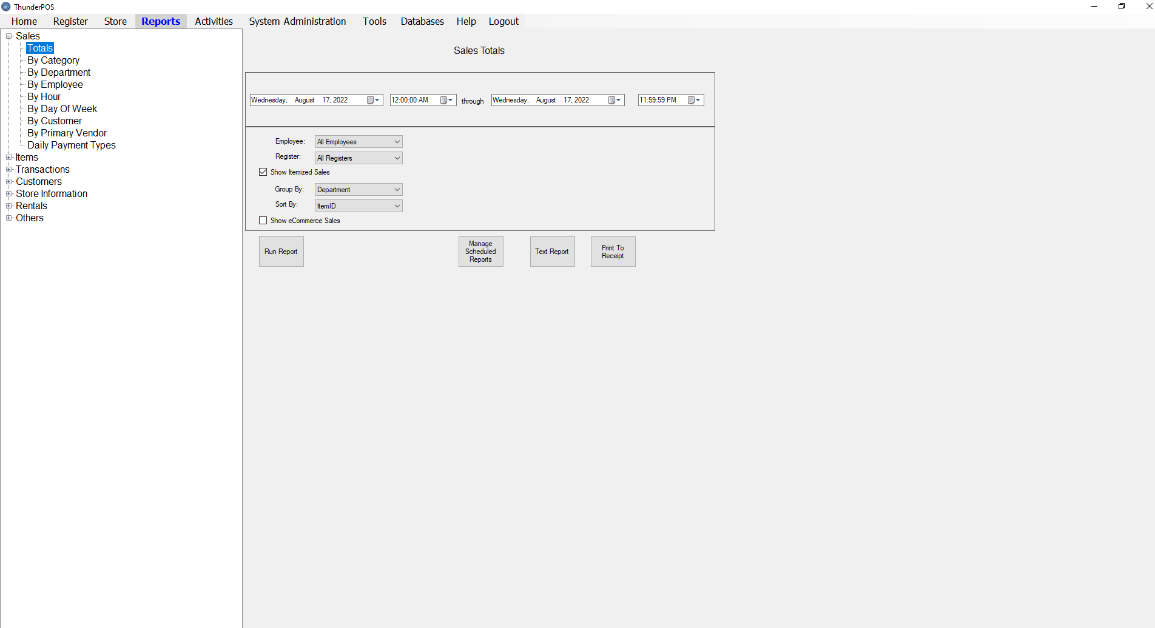
Task: Open the Activities menu
Action: 214,21
